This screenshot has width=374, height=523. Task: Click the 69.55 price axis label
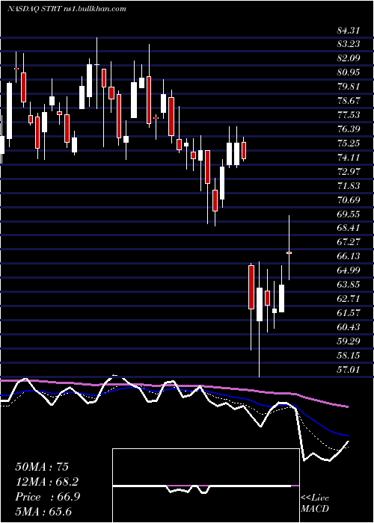[x=349, y=214]
